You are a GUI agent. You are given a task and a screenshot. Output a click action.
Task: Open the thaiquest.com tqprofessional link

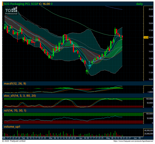[x=133, y=141]
